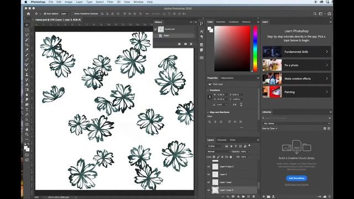Viewport: 354px width, 199px height.
Task: Open Make creative effects tutorials
Action: click(x=296, y=78)
